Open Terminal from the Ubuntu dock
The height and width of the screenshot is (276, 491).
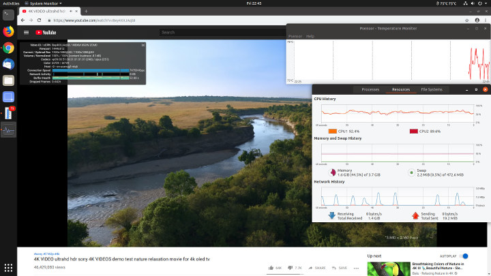8,15
